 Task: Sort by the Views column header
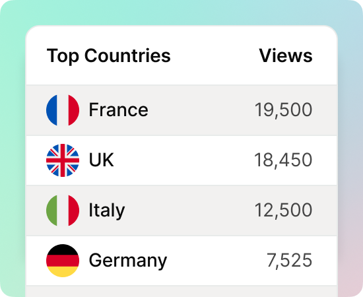(286, 55)
